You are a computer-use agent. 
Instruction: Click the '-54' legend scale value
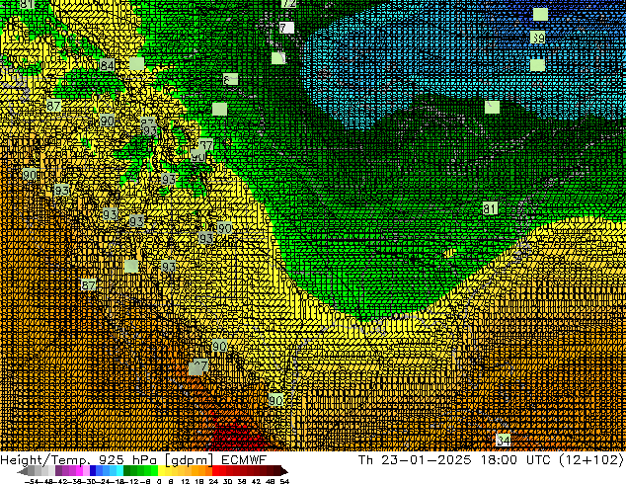(x=33, y=482)
